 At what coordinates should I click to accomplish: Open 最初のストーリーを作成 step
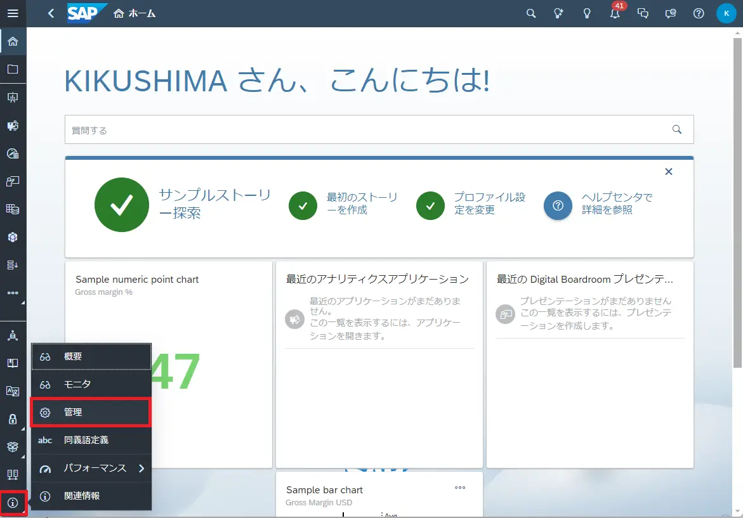click(x=343, y=205)
